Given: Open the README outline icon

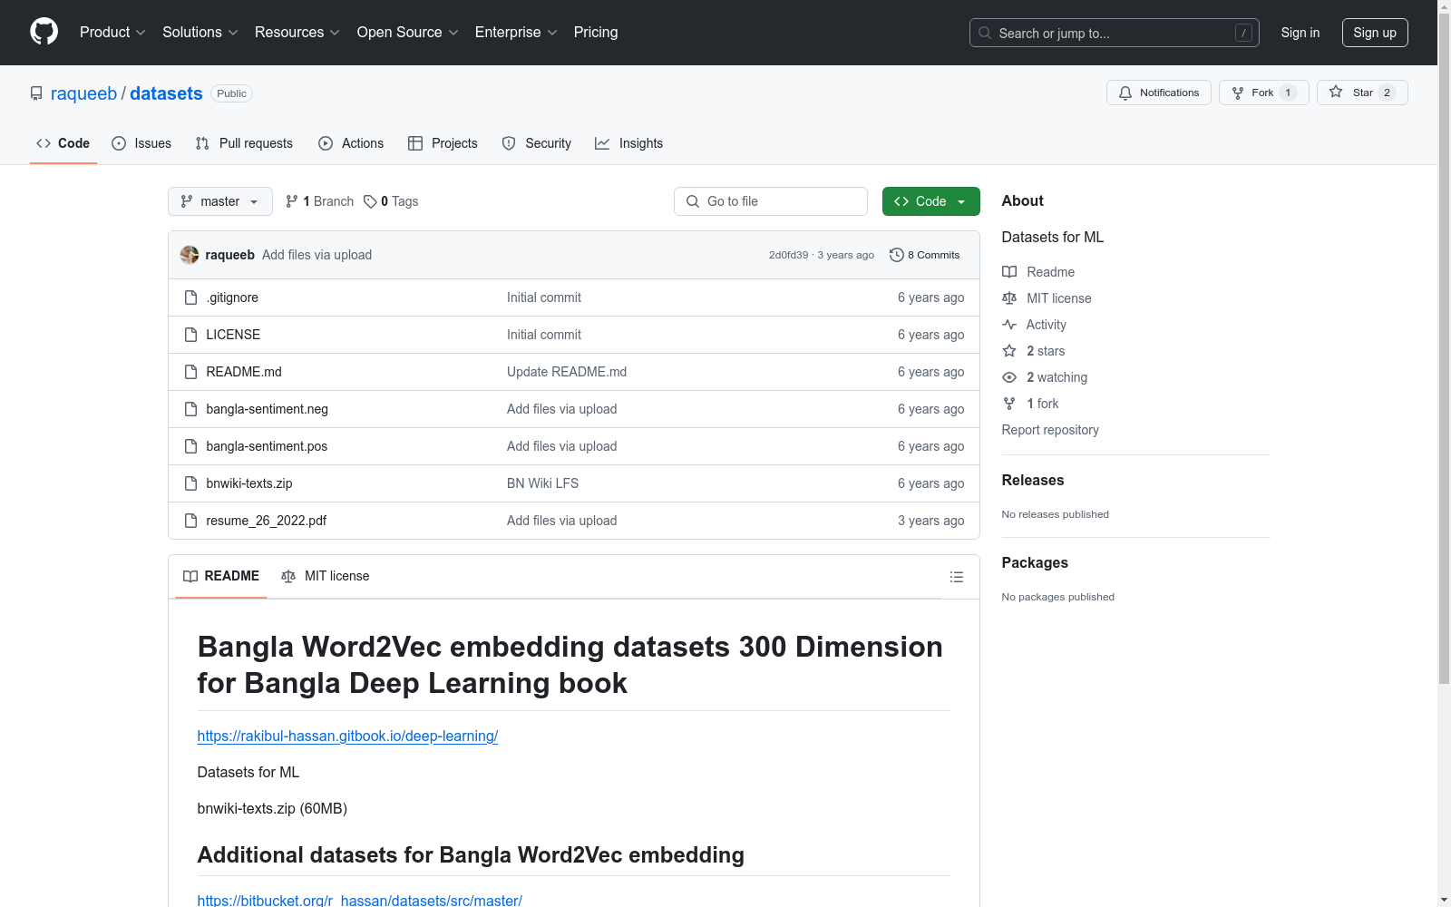Looking at the screenshot, I should point(956,577).
